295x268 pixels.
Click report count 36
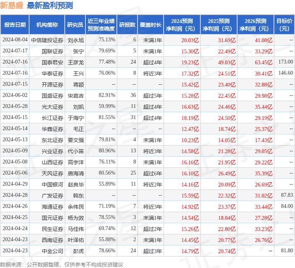point(133,95)
